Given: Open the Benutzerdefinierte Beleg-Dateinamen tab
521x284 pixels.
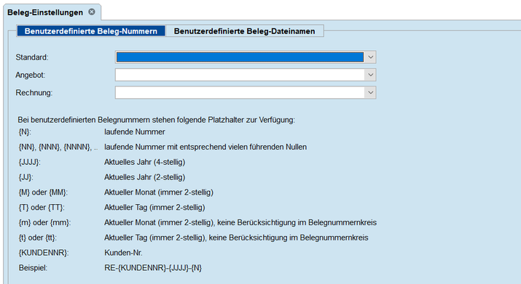Looking at the screenshot, I should [x=245, y=31].
